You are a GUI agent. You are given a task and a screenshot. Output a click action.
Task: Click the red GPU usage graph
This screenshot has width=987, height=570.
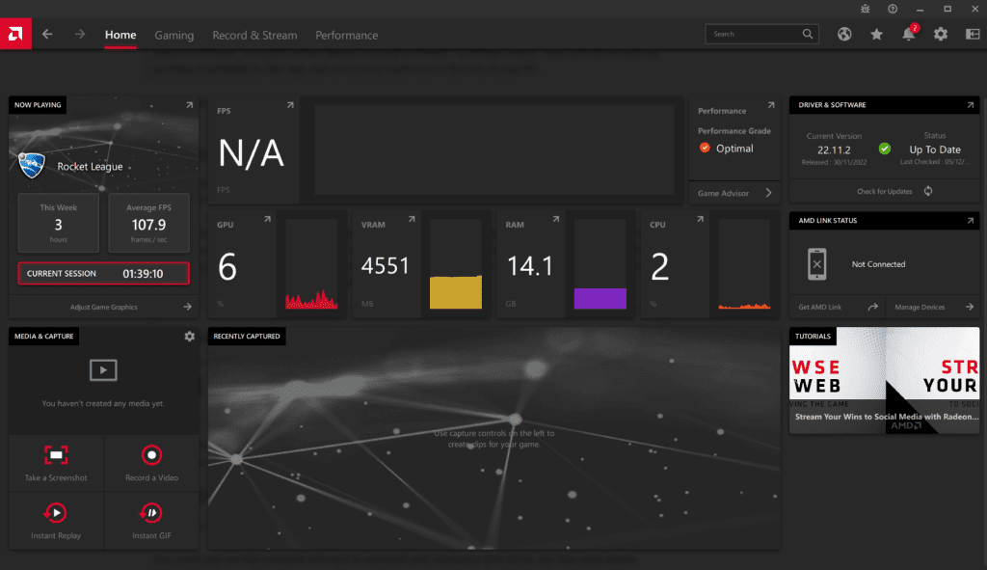(311, 299)
